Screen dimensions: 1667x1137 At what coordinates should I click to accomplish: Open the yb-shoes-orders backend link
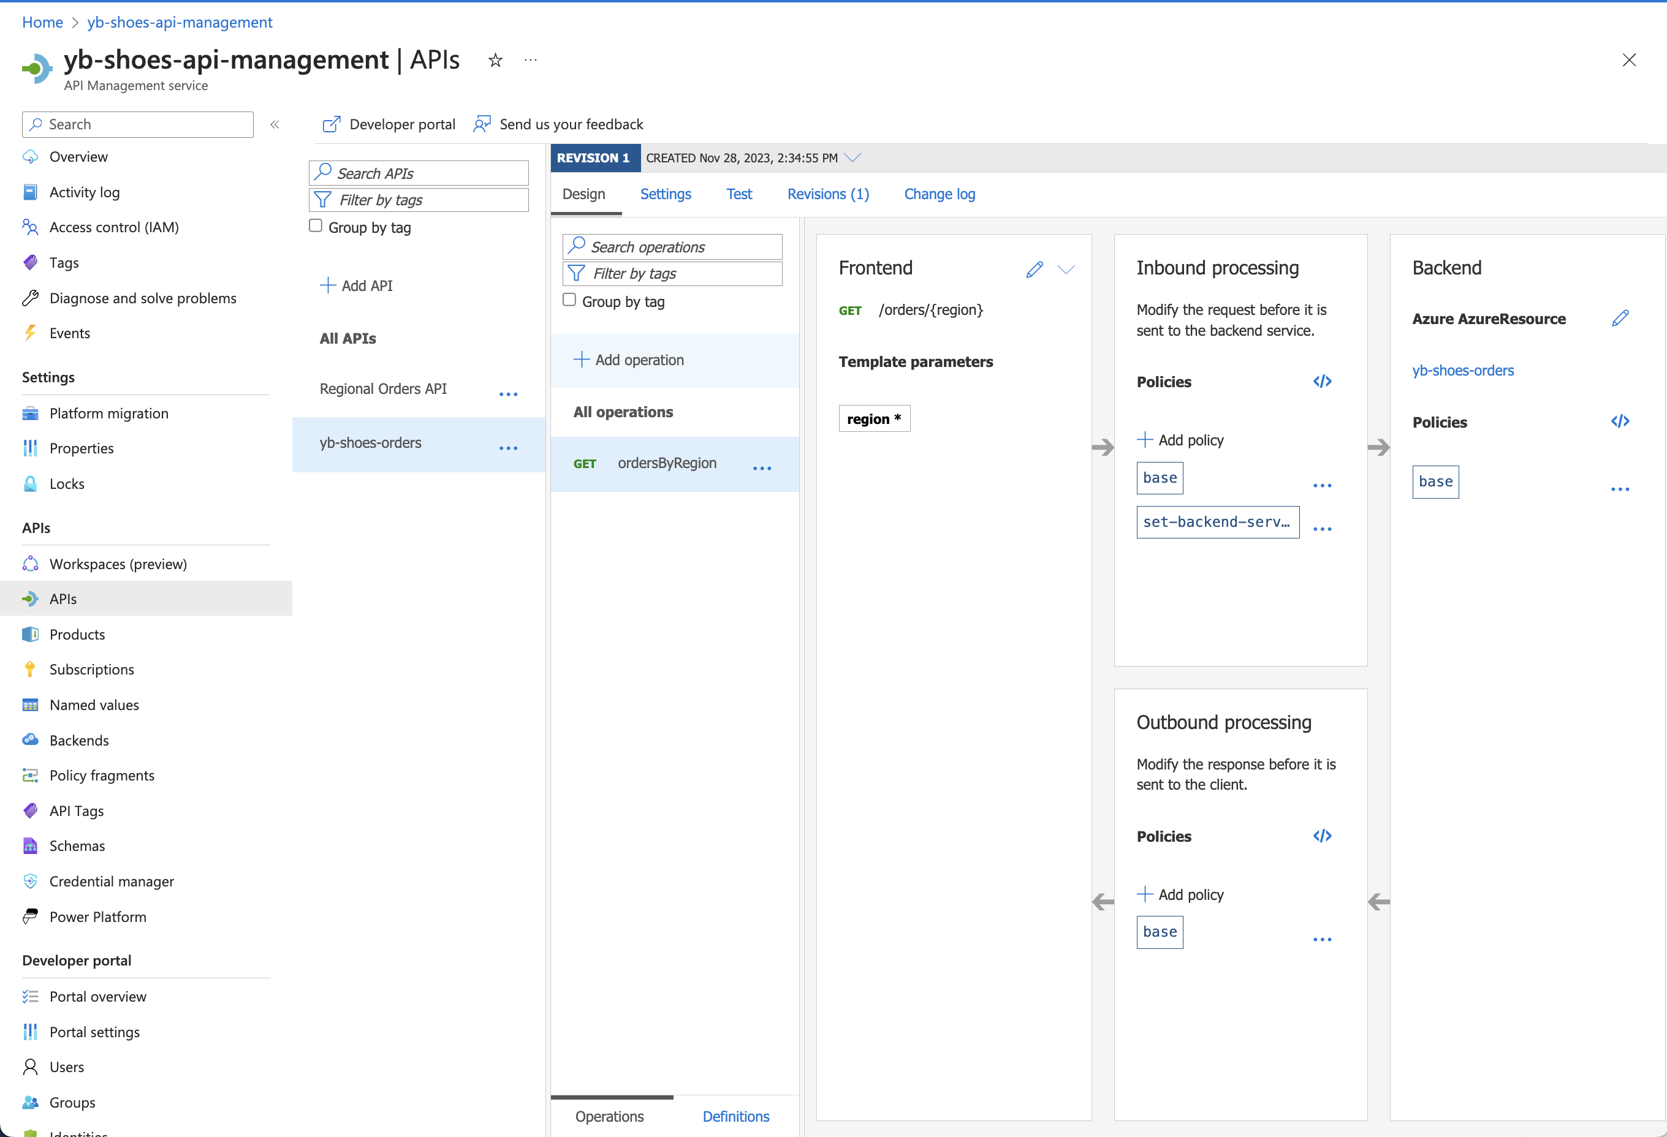(1464, 370)
